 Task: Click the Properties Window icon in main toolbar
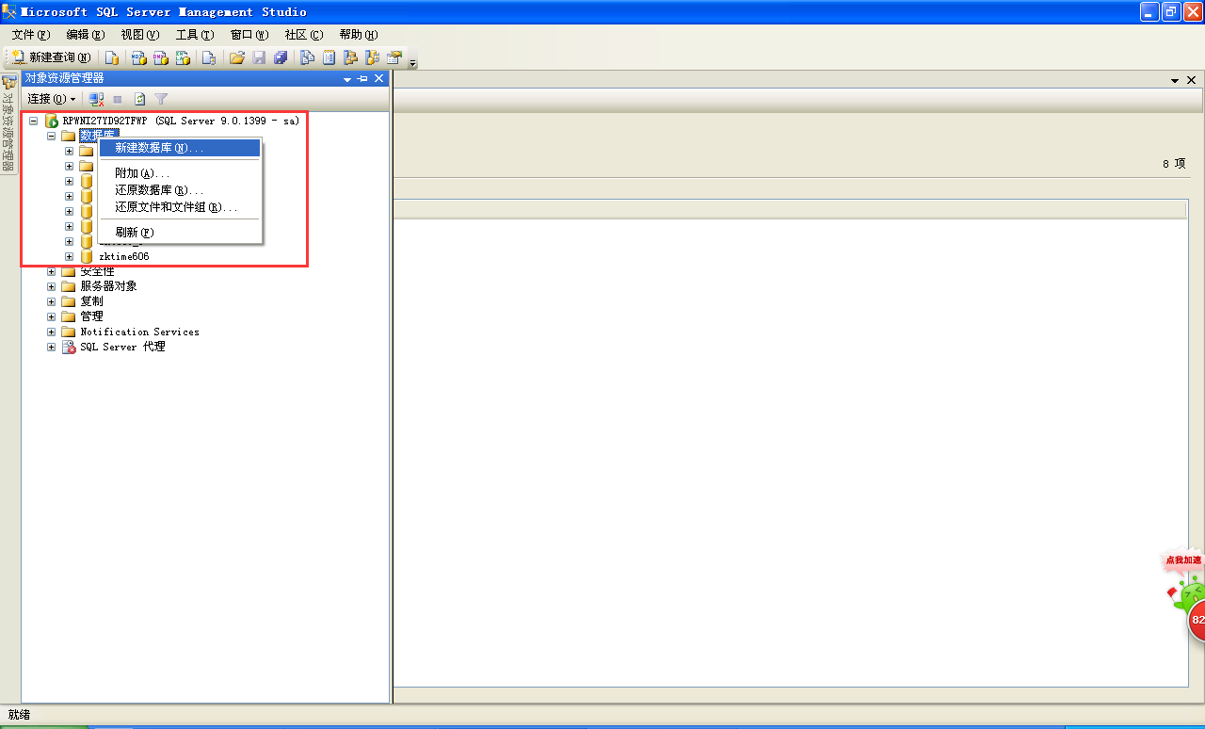click(x=394, y=57)
